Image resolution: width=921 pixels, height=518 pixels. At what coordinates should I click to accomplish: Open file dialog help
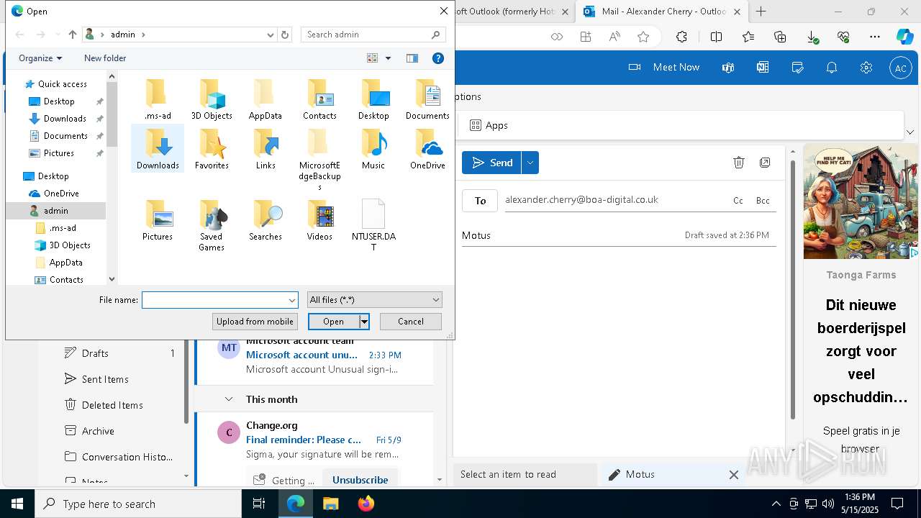[x=437, y=58]
